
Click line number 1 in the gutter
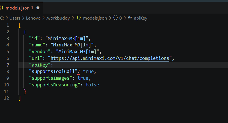click(x=8, y=25)
